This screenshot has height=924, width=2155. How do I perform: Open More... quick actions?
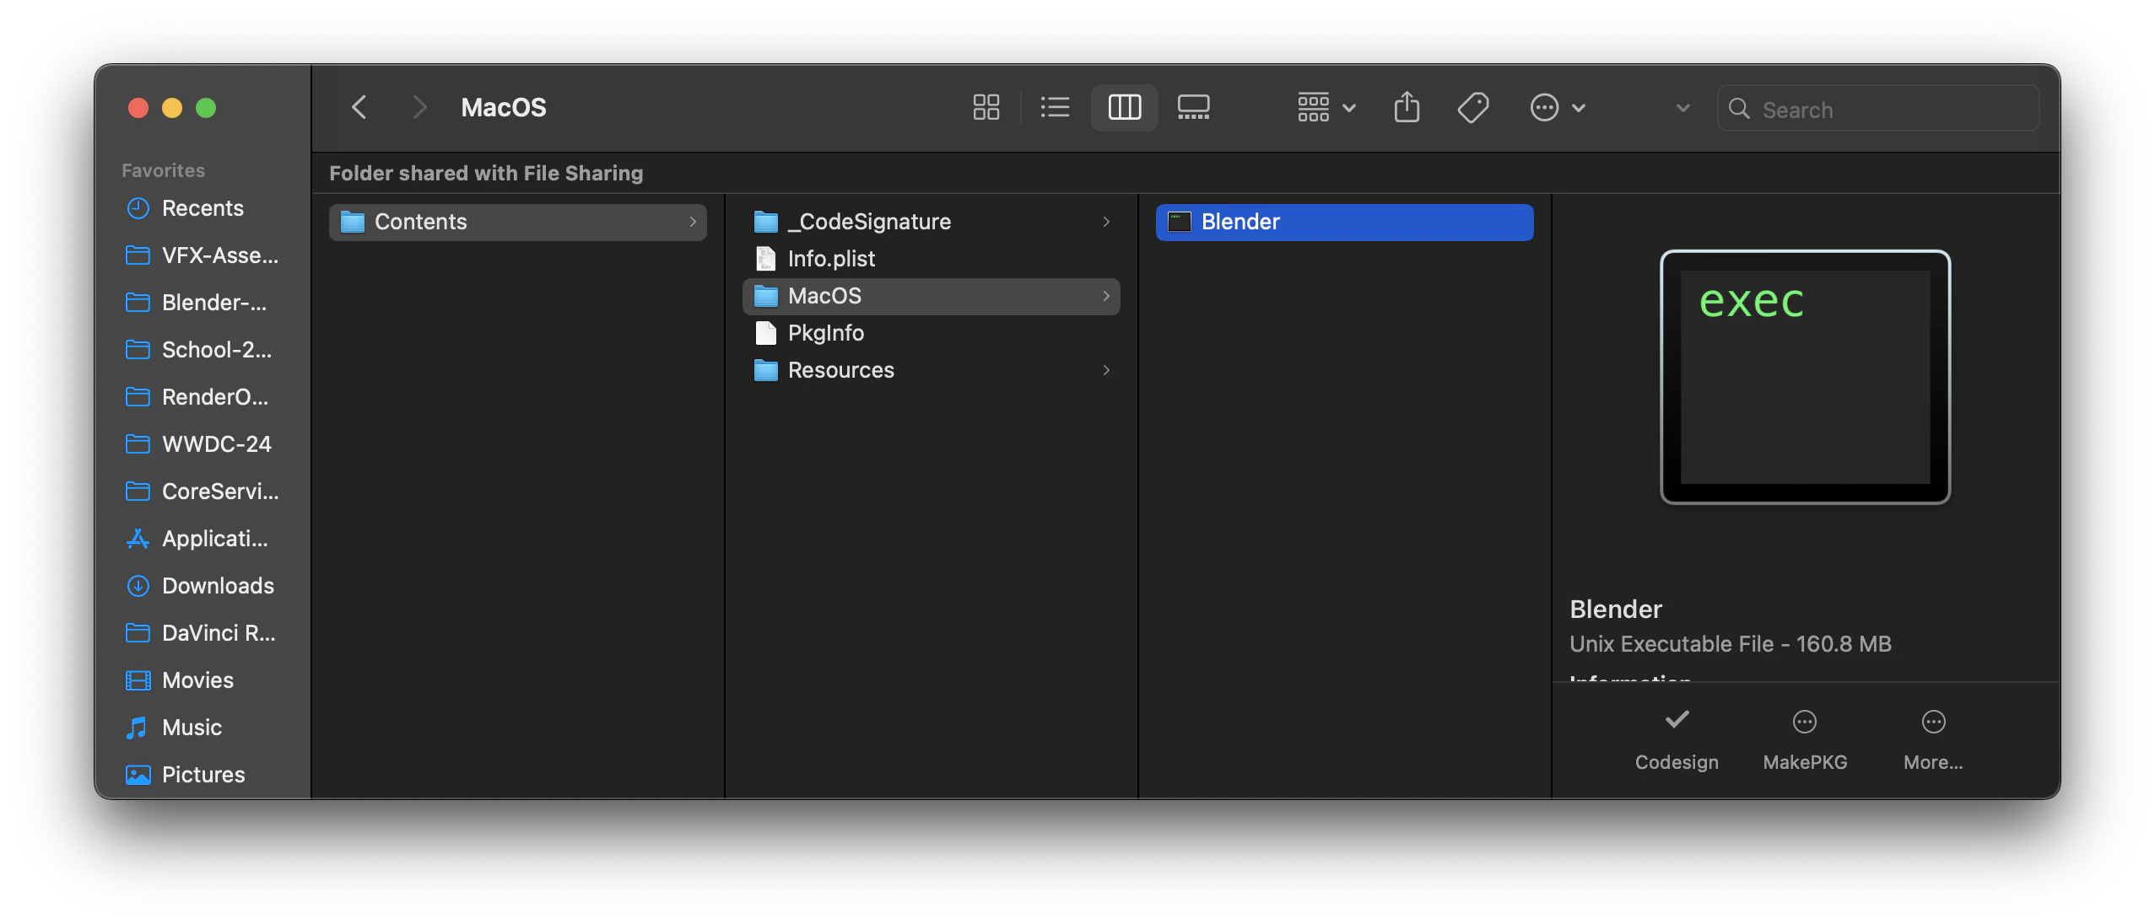coord(1933,740)
